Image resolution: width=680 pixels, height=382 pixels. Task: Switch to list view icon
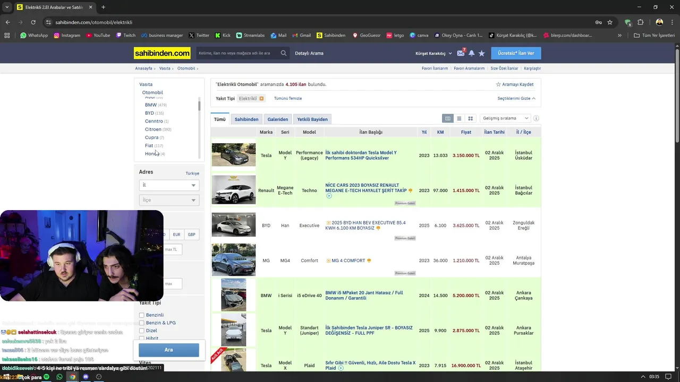(x=459, y=118)
